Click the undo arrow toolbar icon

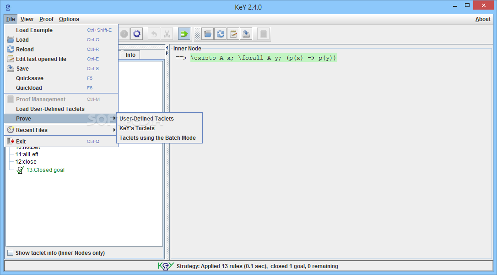[154, 33]
